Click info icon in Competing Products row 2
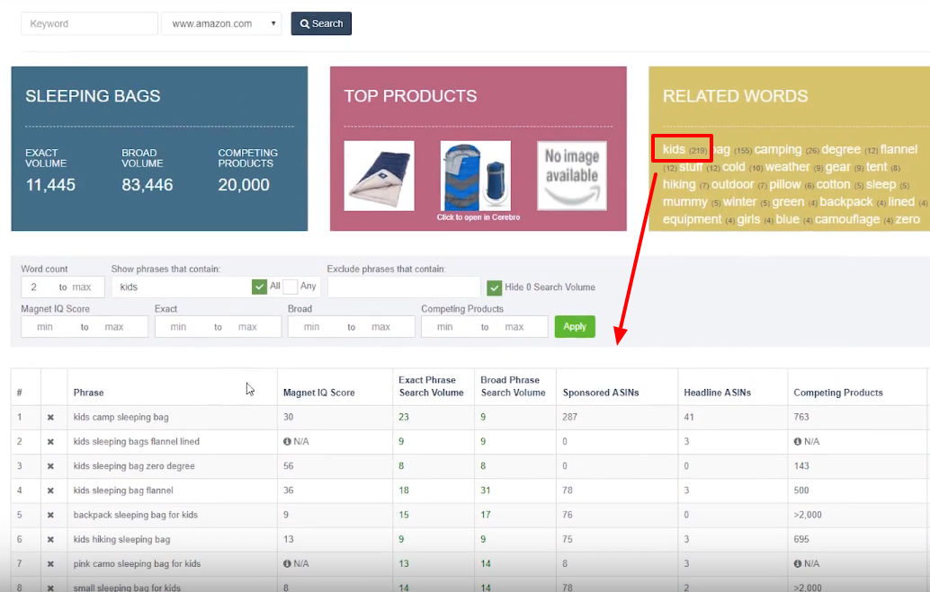This screenshot has height=592, width=930. pyautogui.click(x=798, y=441)
